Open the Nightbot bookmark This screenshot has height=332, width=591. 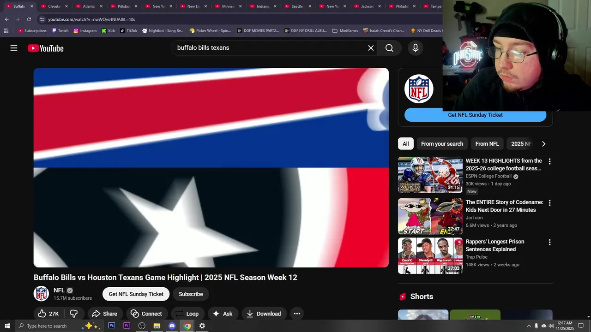[163, 31]
